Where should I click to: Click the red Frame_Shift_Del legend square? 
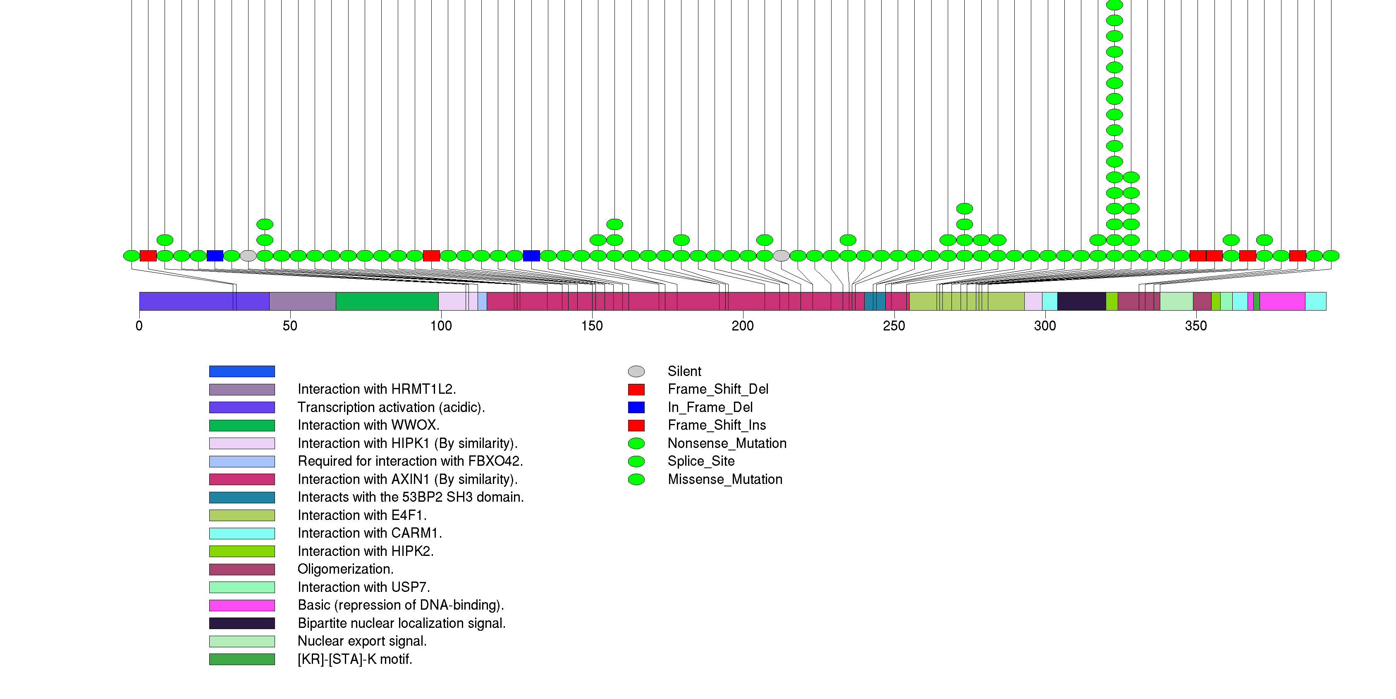click(x=636, y=389)
